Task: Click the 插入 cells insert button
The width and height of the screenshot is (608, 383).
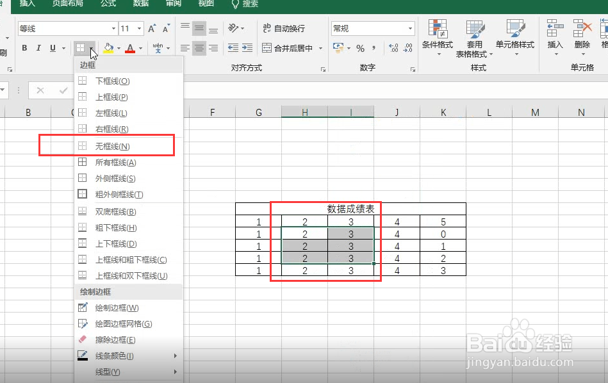Action: (x=555, y=38)
